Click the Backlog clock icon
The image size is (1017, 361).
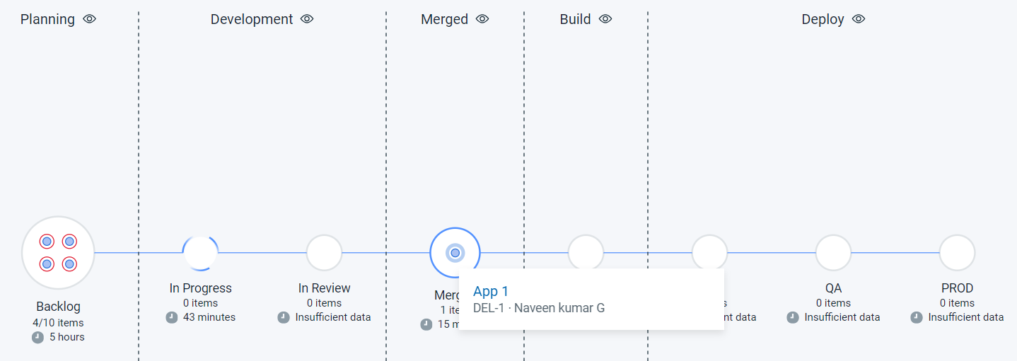click(38, 337)
